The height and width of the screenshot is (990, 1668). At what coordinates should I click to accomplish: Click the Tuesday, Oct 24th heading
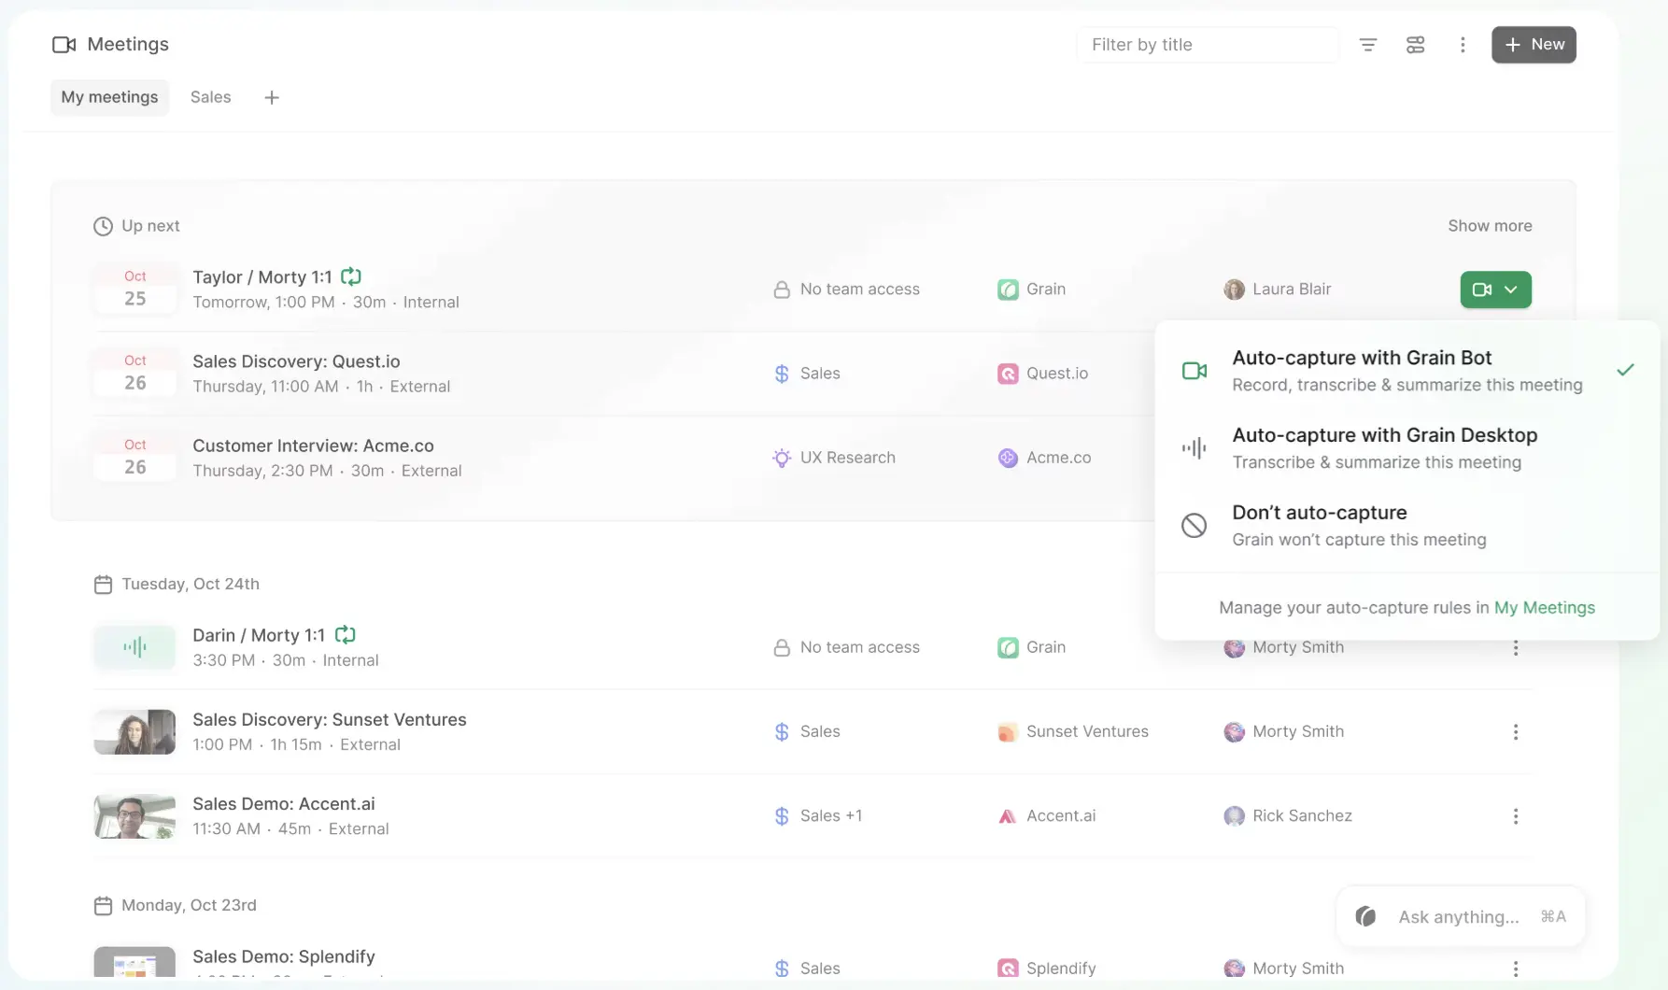(x=191, y=585)
